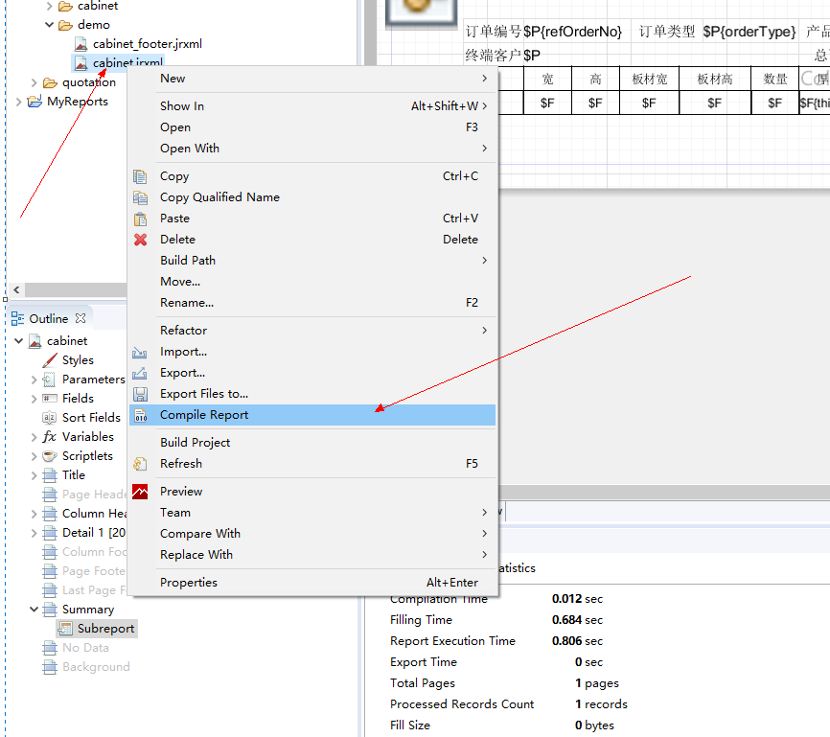Choose Build Path submenu
The height and width of the screenshot is (737, 830).
tap(312, 261)
